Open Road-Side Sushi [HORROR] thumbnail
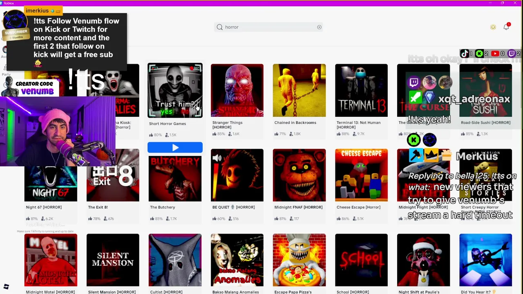Screen dimensions: 523x294 pyautogui.click(x=485, y=90)
